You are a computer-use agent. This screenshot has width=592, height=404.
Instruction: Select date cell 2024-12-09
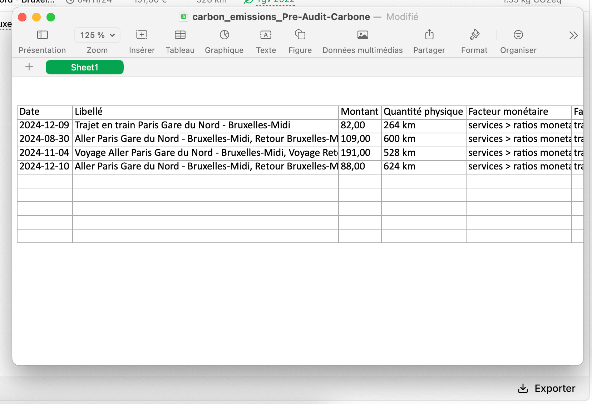[x=45, y=126]
